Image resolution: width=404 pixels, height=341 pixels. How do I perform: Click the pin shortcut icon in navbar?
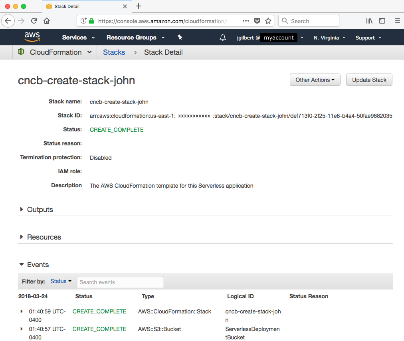pos(180,37)
